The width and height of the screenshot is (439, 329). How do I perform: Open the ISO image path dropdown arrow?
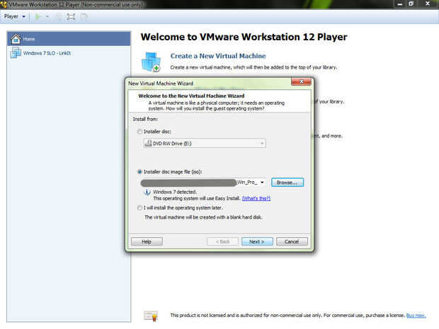coord(262,183)
